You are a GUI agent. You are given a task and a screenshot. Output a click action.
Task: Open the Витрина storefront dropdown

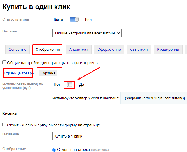pyautogui.click(x=87, y=33)
